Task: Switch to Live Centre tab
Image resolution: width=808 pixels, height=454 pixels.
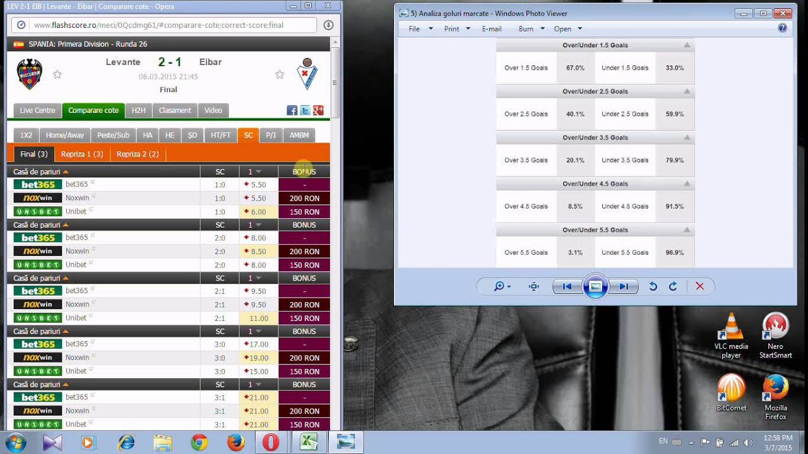Action: (37, 110)
